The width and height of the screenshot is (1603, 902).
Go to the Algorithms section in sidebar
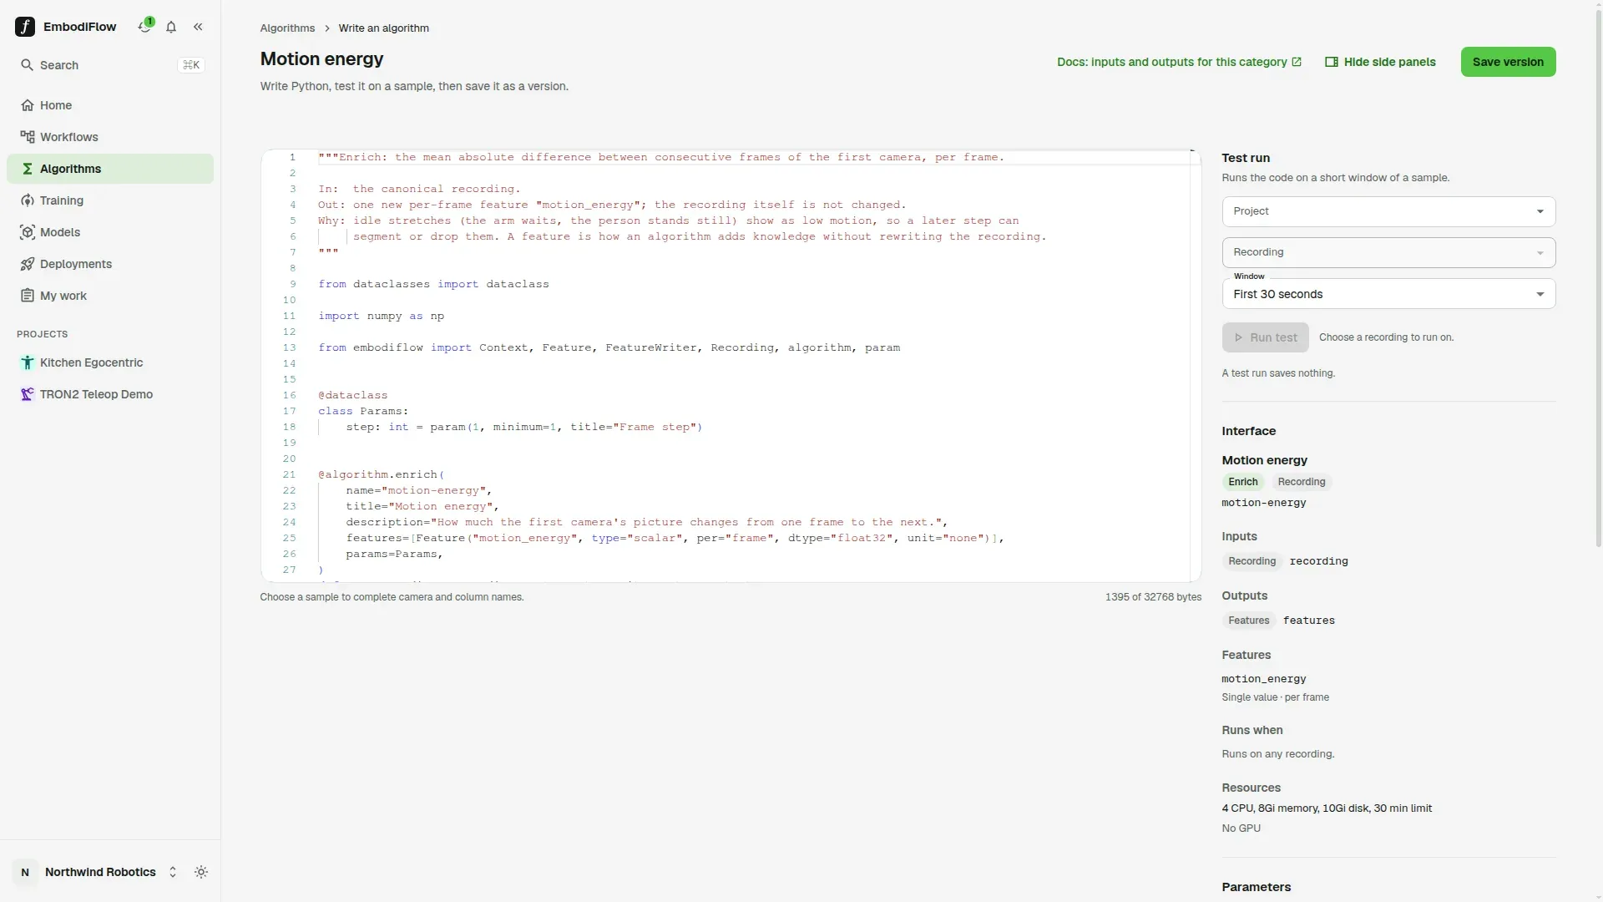pos(110,169)
